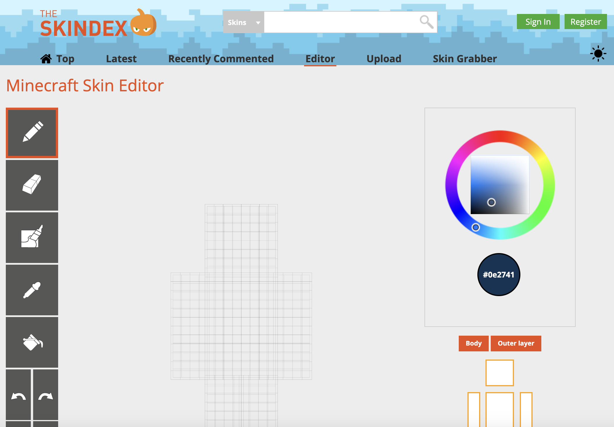The width and height of the screenshot is (614, 427).
Task: Click the Register button
Action: pyautogui.click(x=586, y=22)
